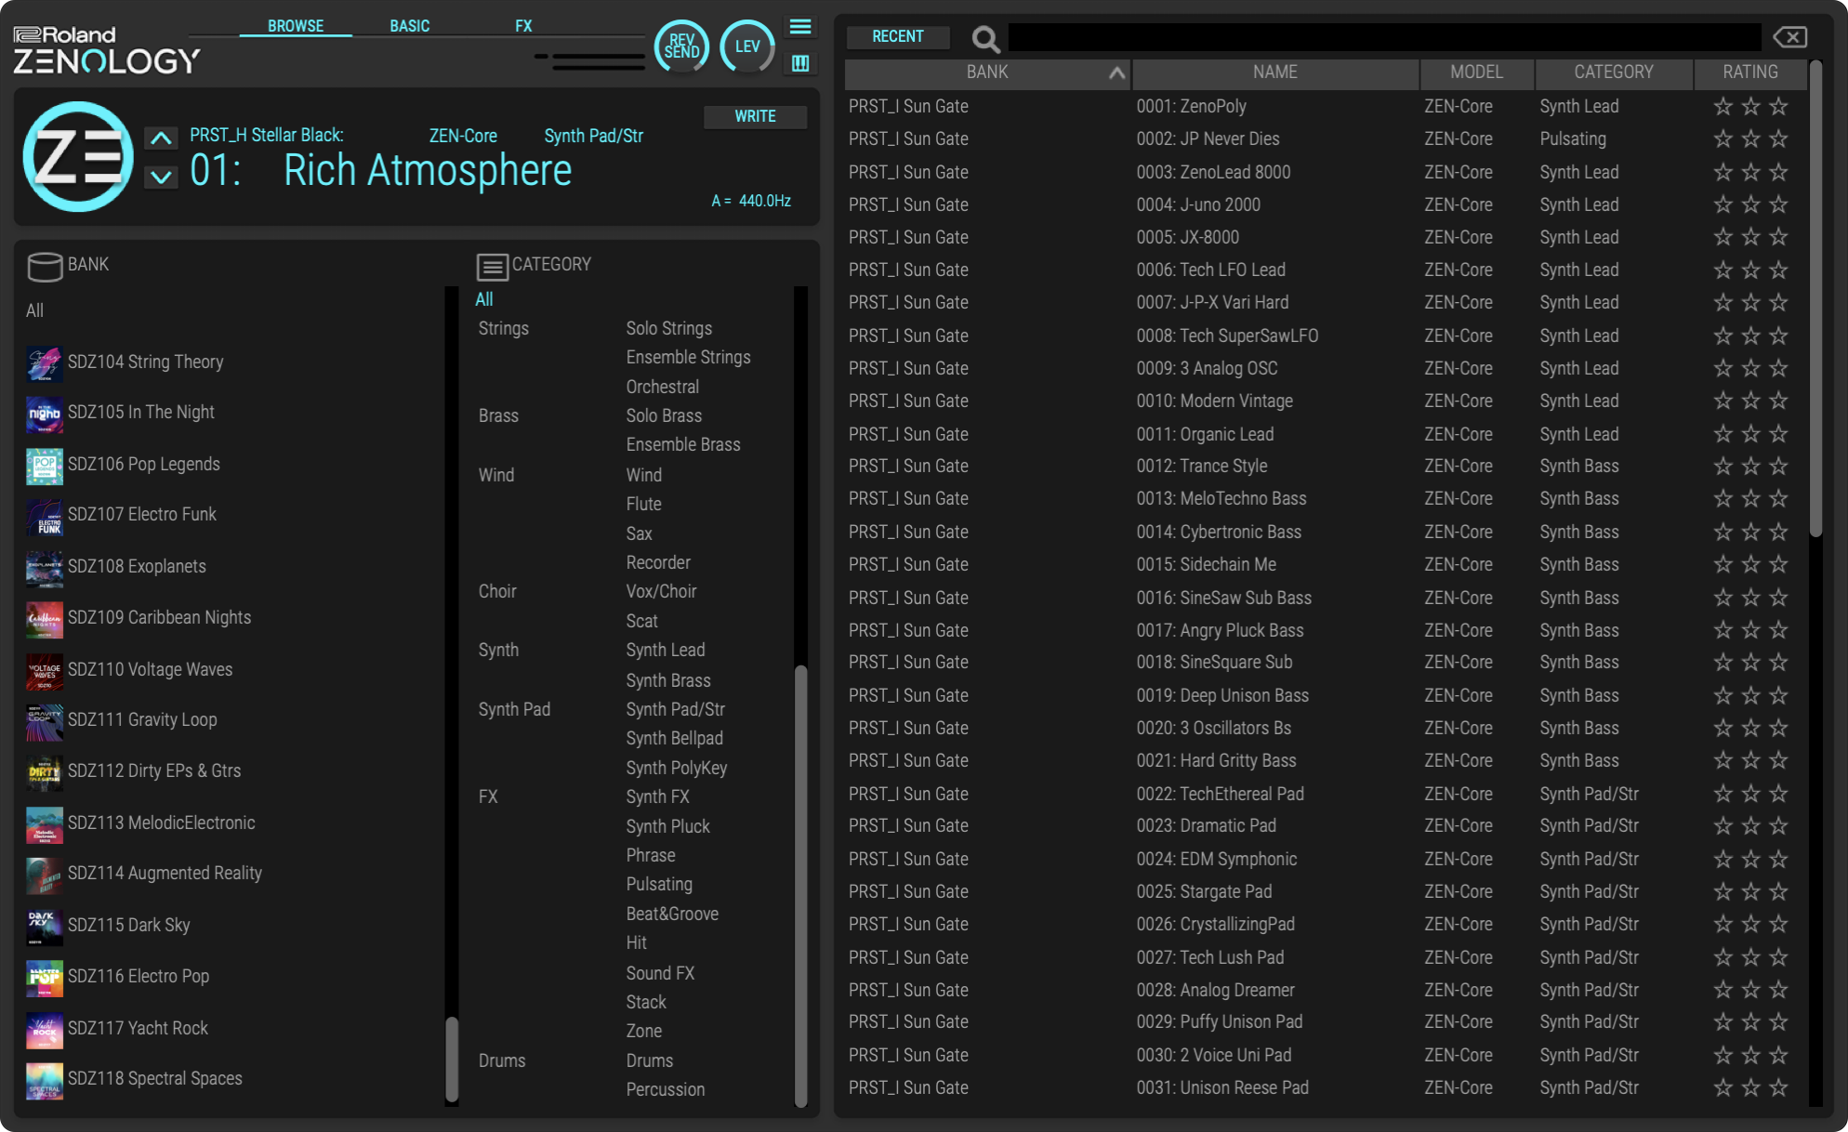Filter by Vox/Choir category
Image resolution: width=1848 pixels, height=1132 pixels.
coord(661,591)
